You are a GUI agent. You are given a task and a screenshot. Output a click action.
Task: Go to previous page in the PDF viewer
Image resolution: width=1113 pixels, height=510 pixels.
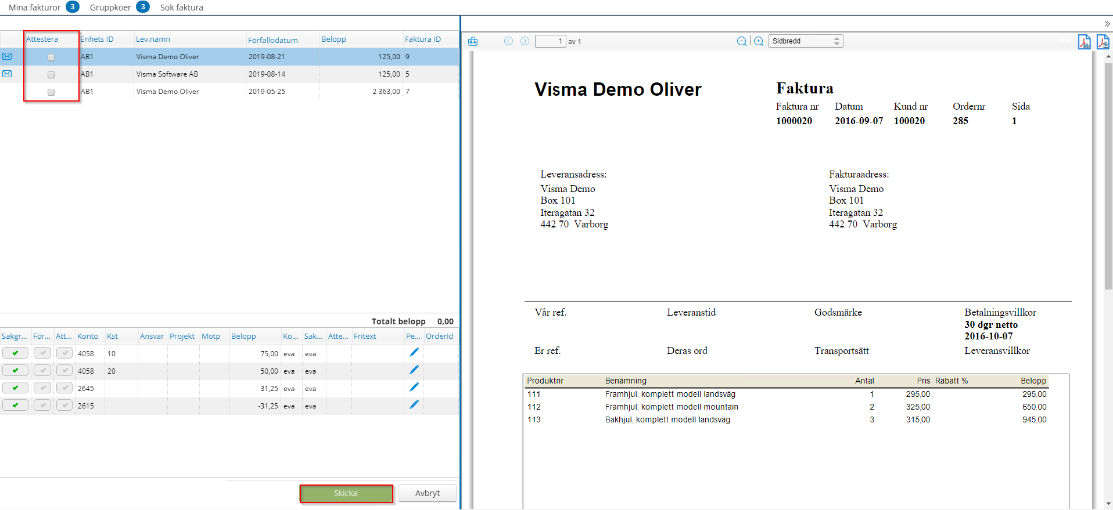508,41
